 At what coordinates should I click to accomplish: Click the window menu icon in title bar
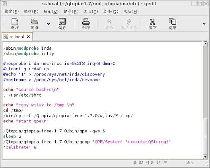coord(4,4)
